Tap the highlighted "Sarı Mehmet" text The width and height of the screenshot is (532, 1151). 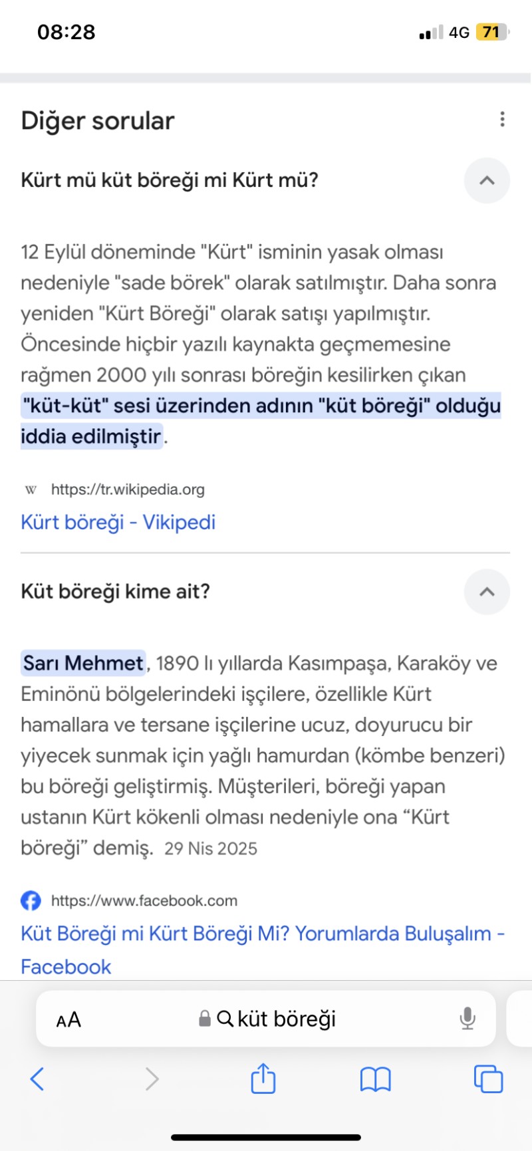[x=83, y=663]
